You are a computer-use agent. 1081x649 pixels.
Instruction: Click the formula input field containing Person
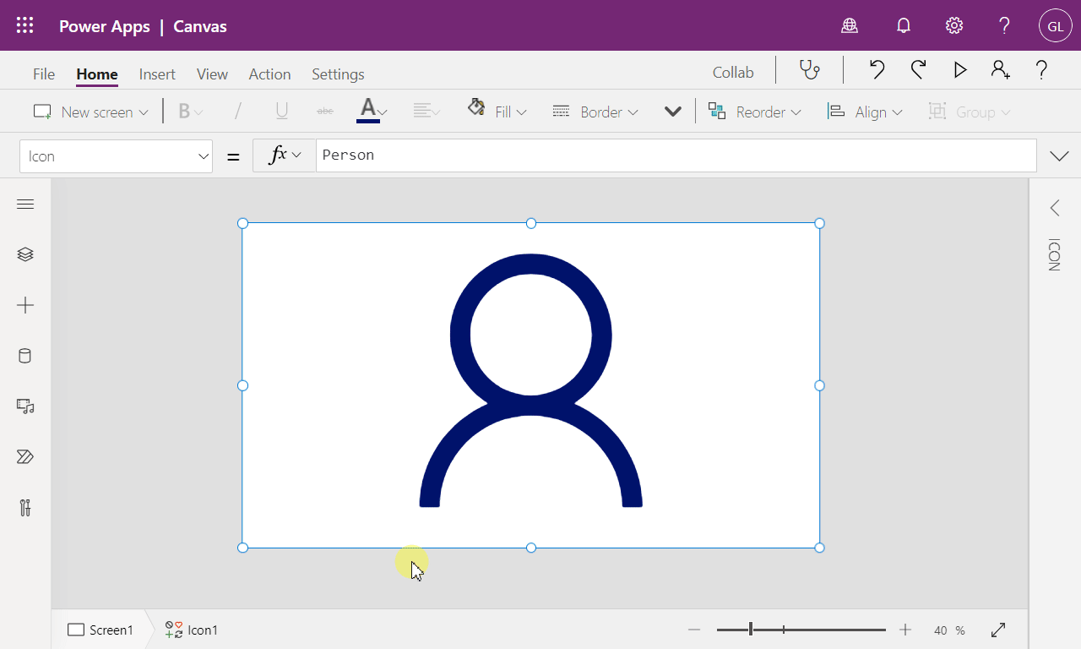[676, 155]
